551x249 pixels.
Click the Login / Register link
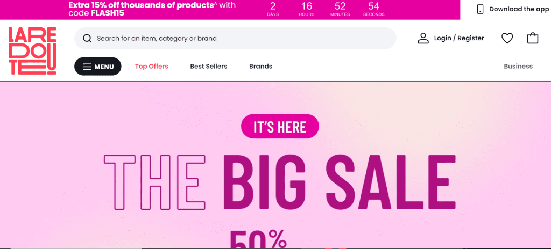(x=459, y=38)
